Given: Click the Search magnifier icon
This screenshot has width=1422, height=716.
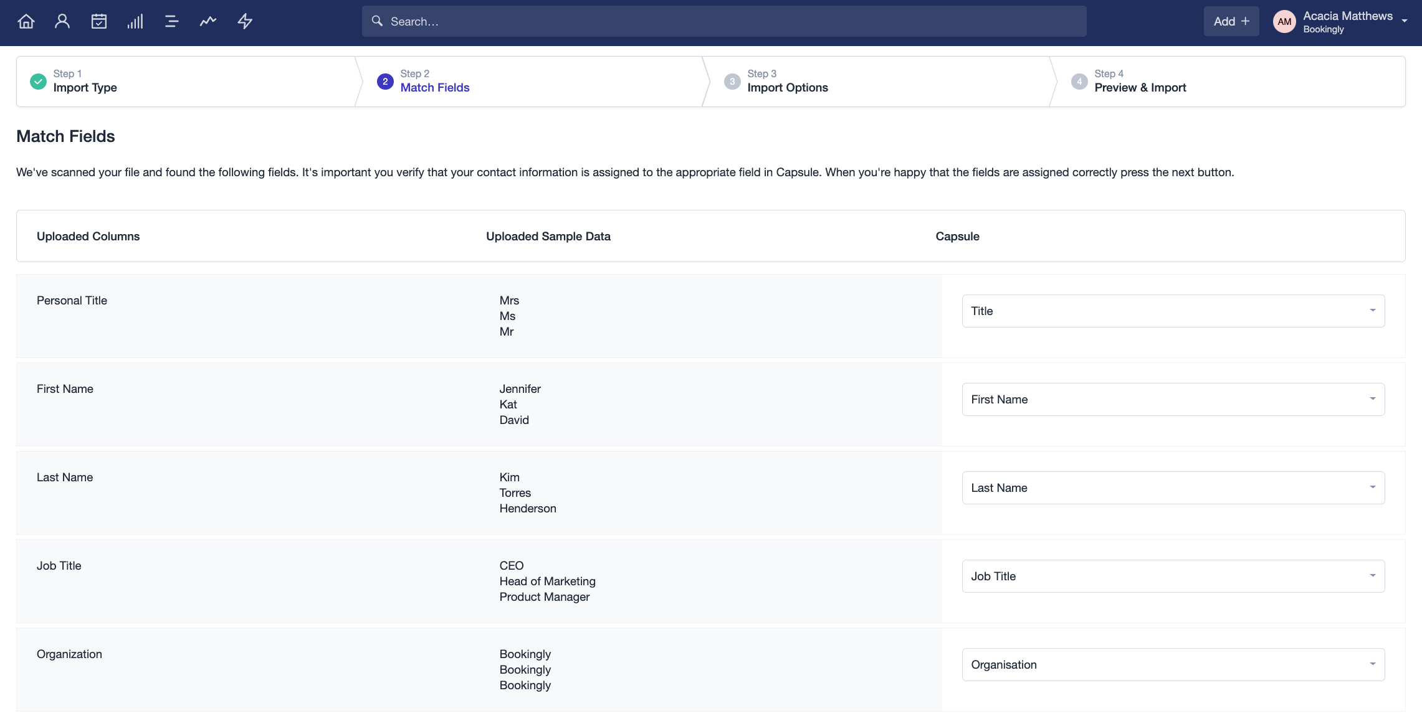Looking at the screenshot, I should click(x=376, y=20).
